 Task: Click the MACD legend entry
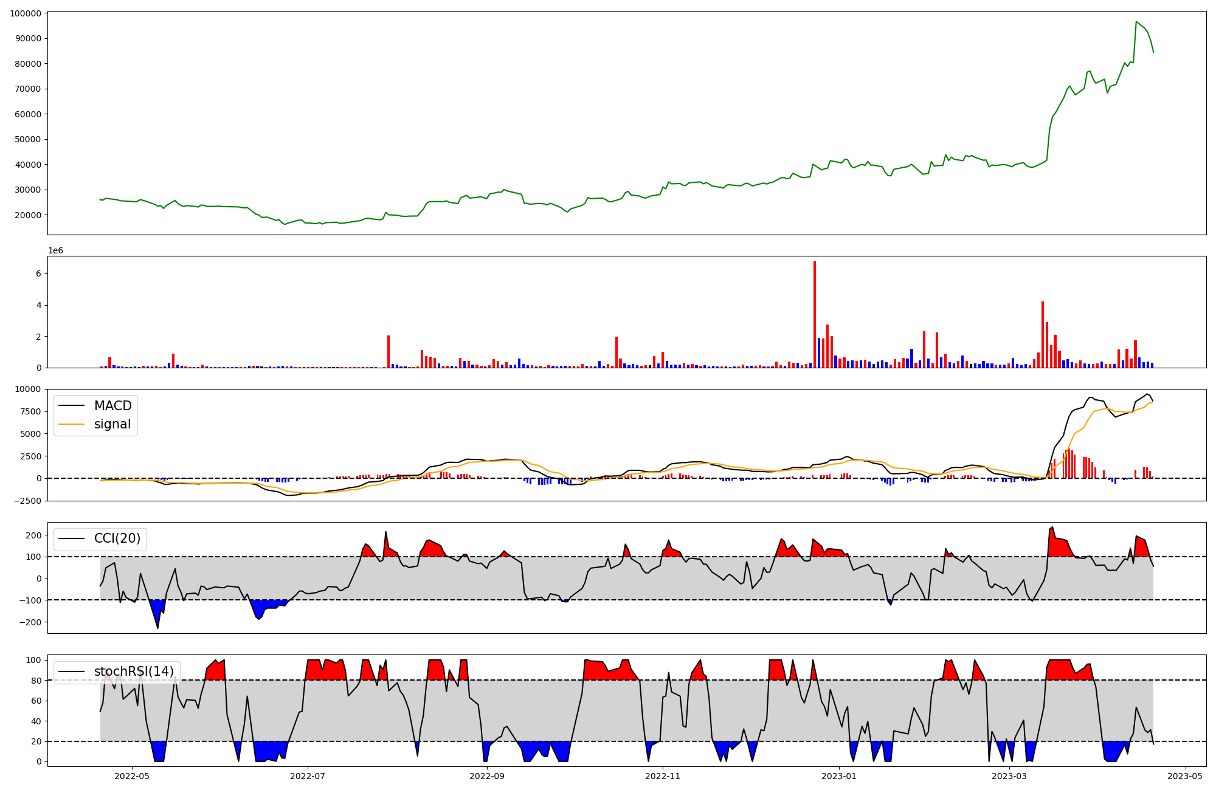tap(112, 406)
